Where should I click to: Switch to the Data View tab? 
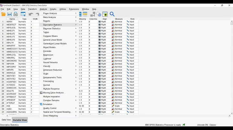click(x=6, y=120)
